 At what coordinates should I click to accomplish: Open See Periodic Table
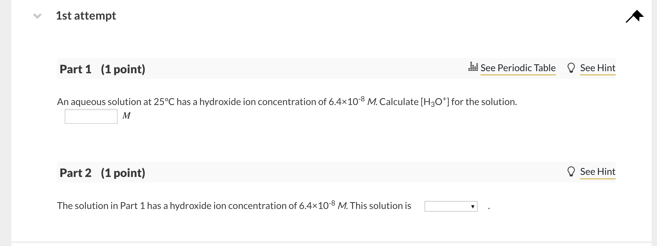[x=518, y=68]
